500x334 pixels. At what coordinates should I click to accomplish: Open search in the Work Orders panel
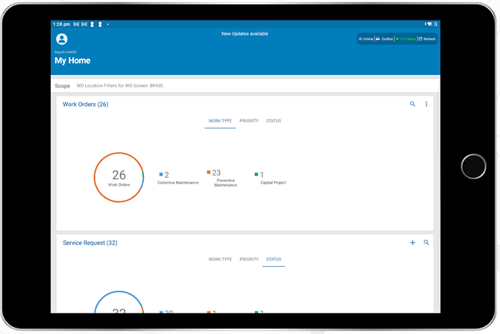(412, 104)
